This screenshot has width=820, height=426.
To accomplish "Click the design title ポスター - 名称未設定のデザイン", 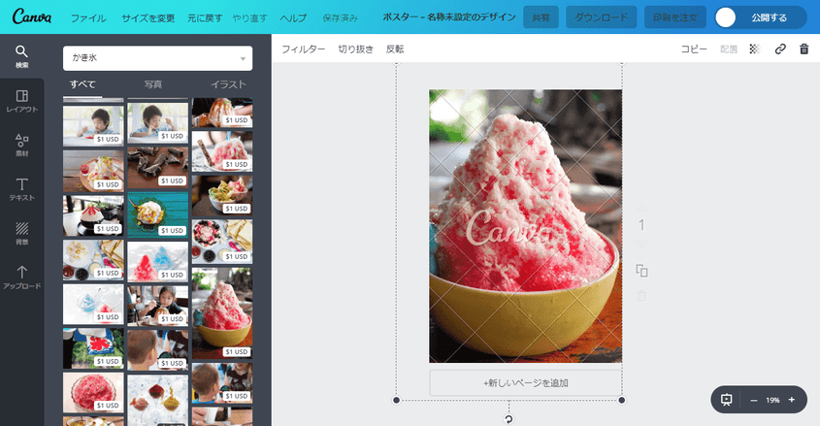I will point(449,17).
